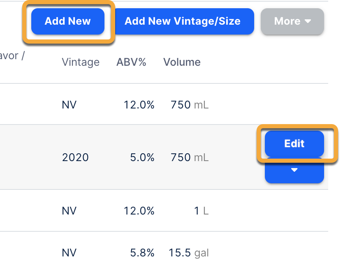Sort by the Vintage column header
The height and width of the screenshot is (263, 343).
tap(81, 62)
